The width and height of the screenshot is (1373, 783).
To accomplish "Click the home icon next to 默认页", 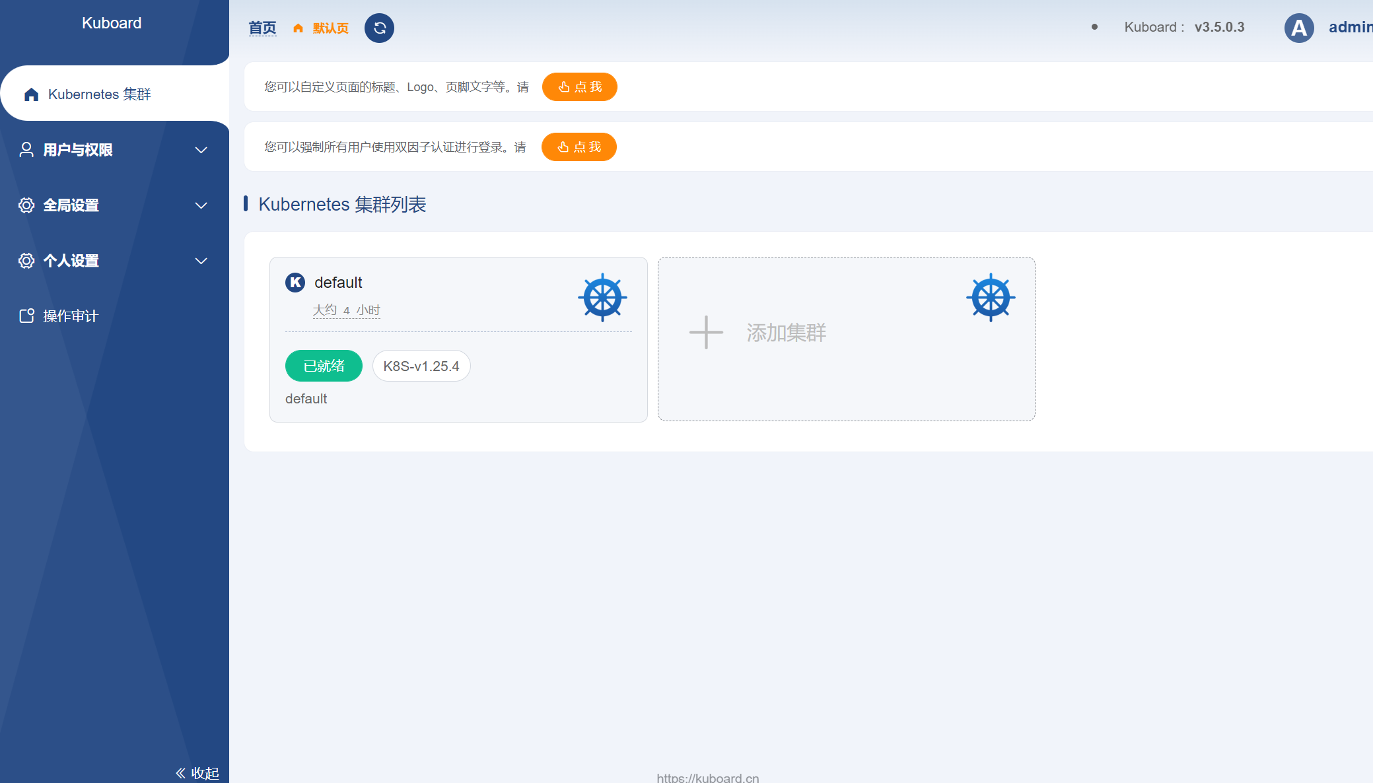I will pyautogui.click(x=299, y=28).
